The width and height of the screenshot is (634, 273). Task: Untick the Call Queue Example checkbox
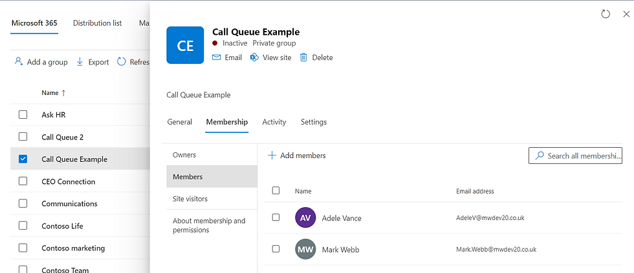point(23,159)
